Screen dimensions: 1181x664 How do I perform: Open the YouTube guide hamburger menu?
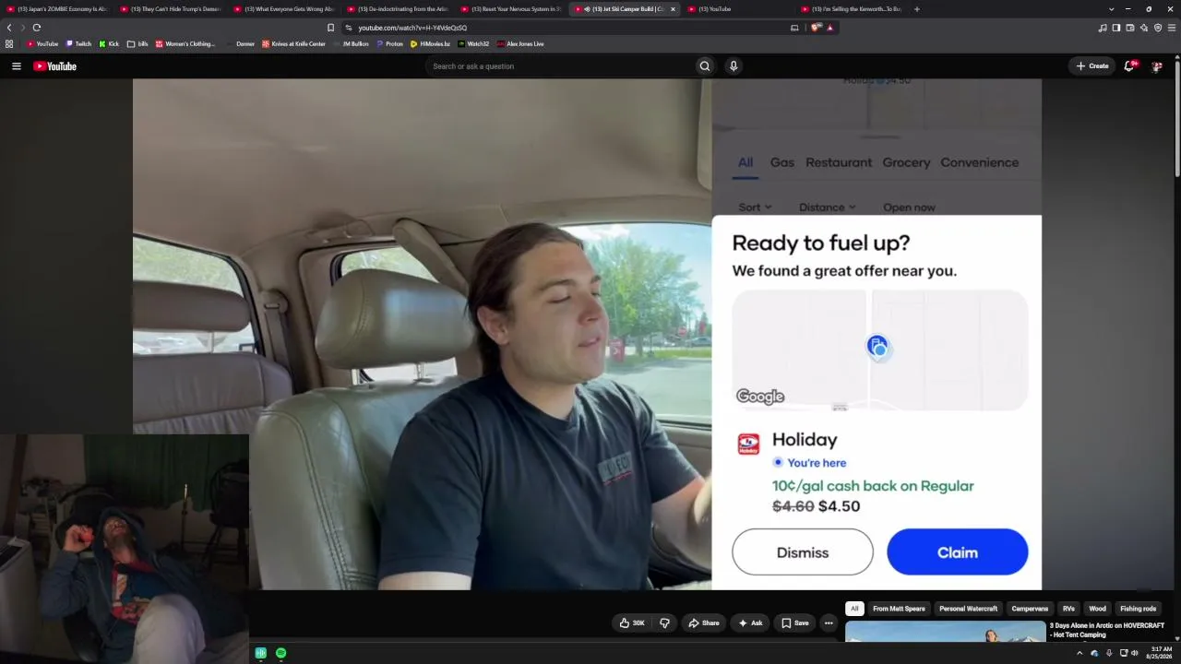click(x=16, y=66)
